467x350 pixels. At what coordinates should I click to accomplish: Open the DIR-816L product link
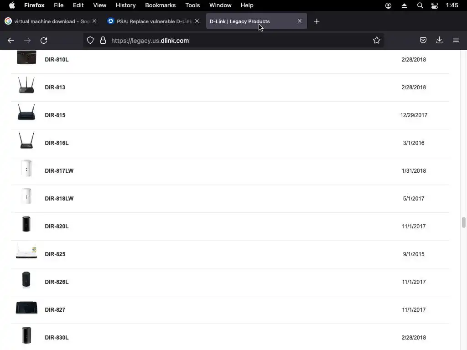[x=57, y=143]
